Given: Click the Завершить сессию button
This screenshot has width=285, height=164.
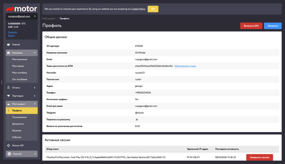Looking at the screenshot, I should [259, 157].
